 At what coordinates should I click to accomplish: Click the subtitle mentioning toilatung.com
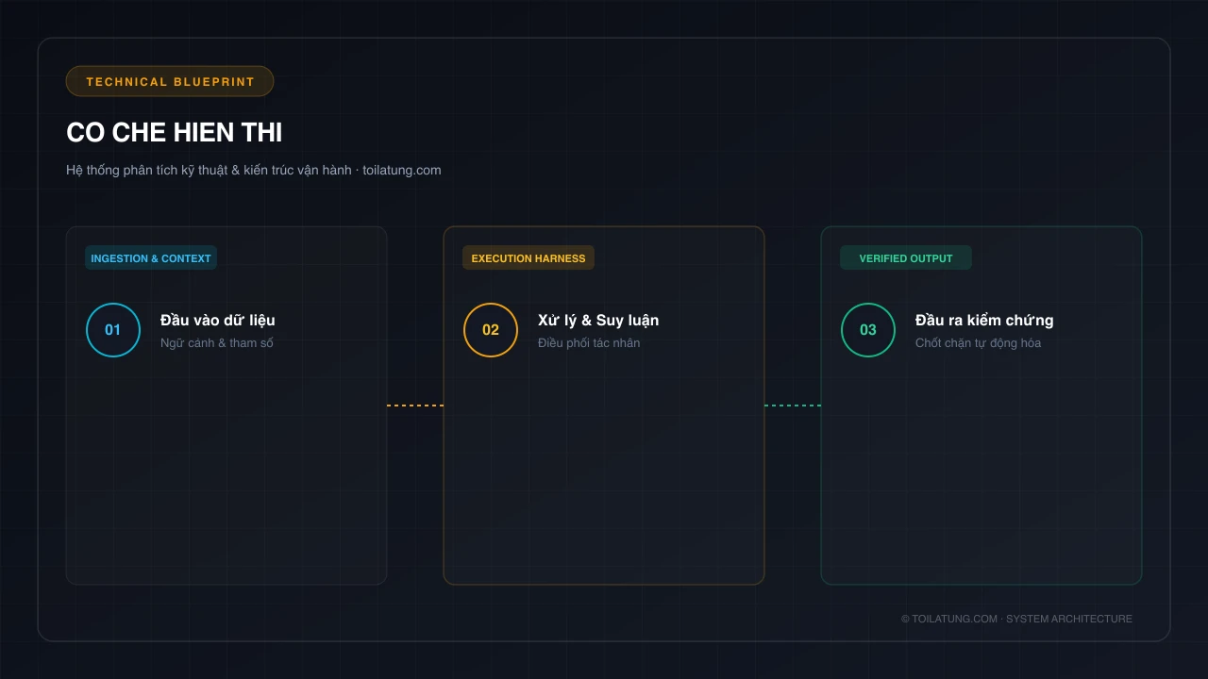[x=254, y=170]
